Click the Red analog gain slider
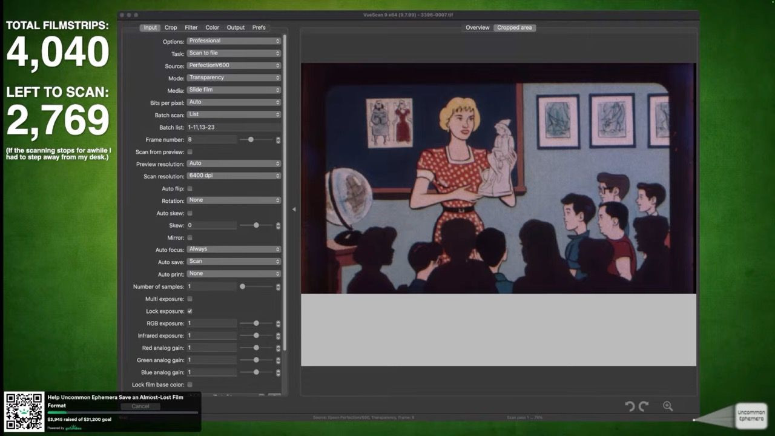 coord(256,348)
